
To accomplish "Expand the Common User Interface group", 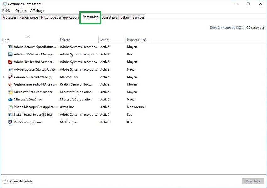I will pyautogui.click(x=4, y=77).
